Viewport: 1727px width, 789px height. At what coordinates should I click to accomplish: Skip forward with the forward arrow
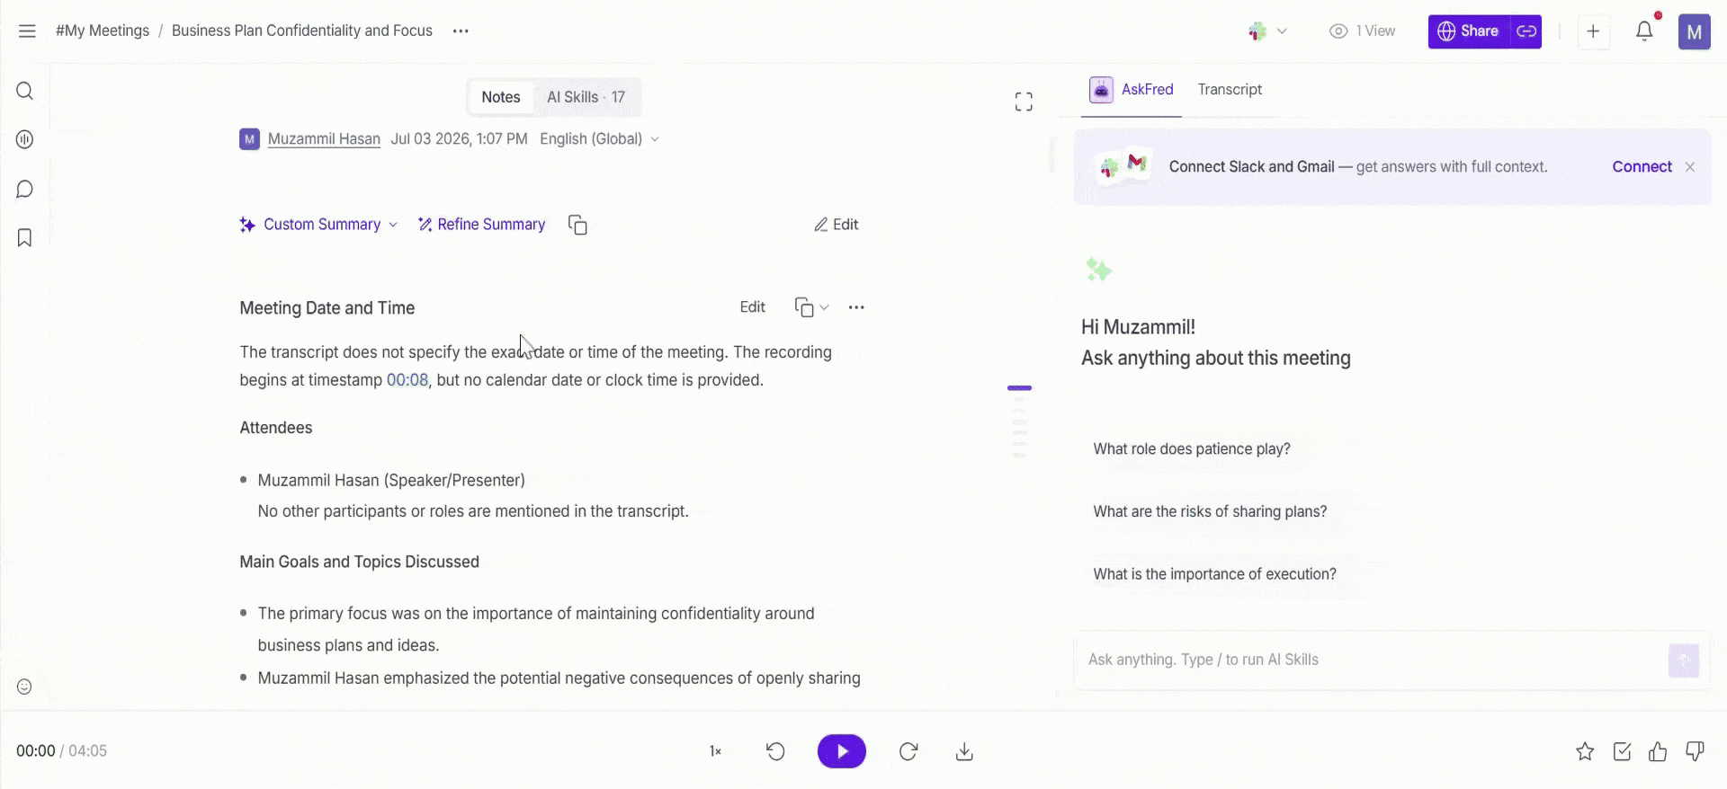point(908,751)
